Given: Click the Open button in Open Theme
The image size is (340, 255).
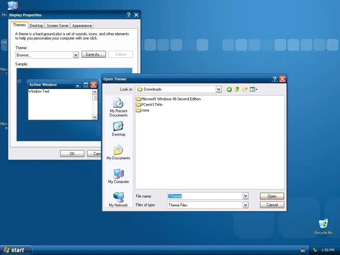Looking at the screenshot, I should click(x=272, y=196).
